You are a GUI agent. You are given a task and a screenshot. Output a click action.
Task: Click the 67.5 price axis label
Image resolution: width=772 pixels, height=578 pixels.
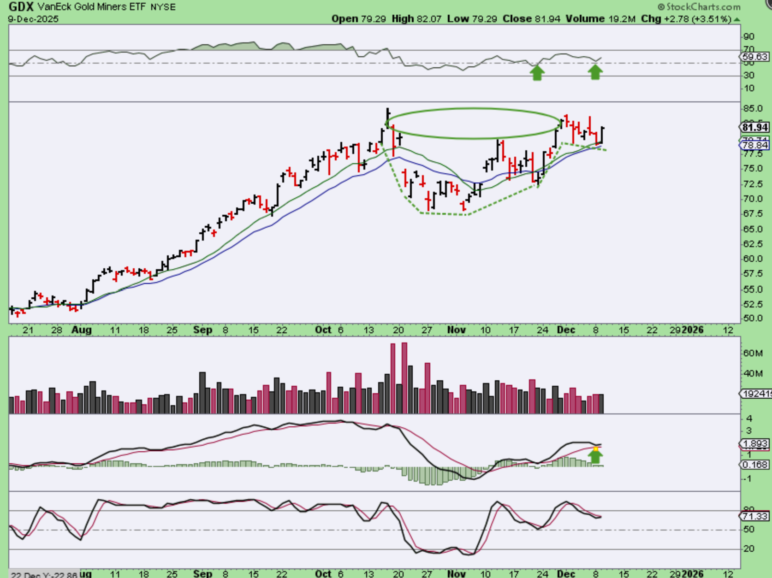pyautogui.click(x=753, y=214)
